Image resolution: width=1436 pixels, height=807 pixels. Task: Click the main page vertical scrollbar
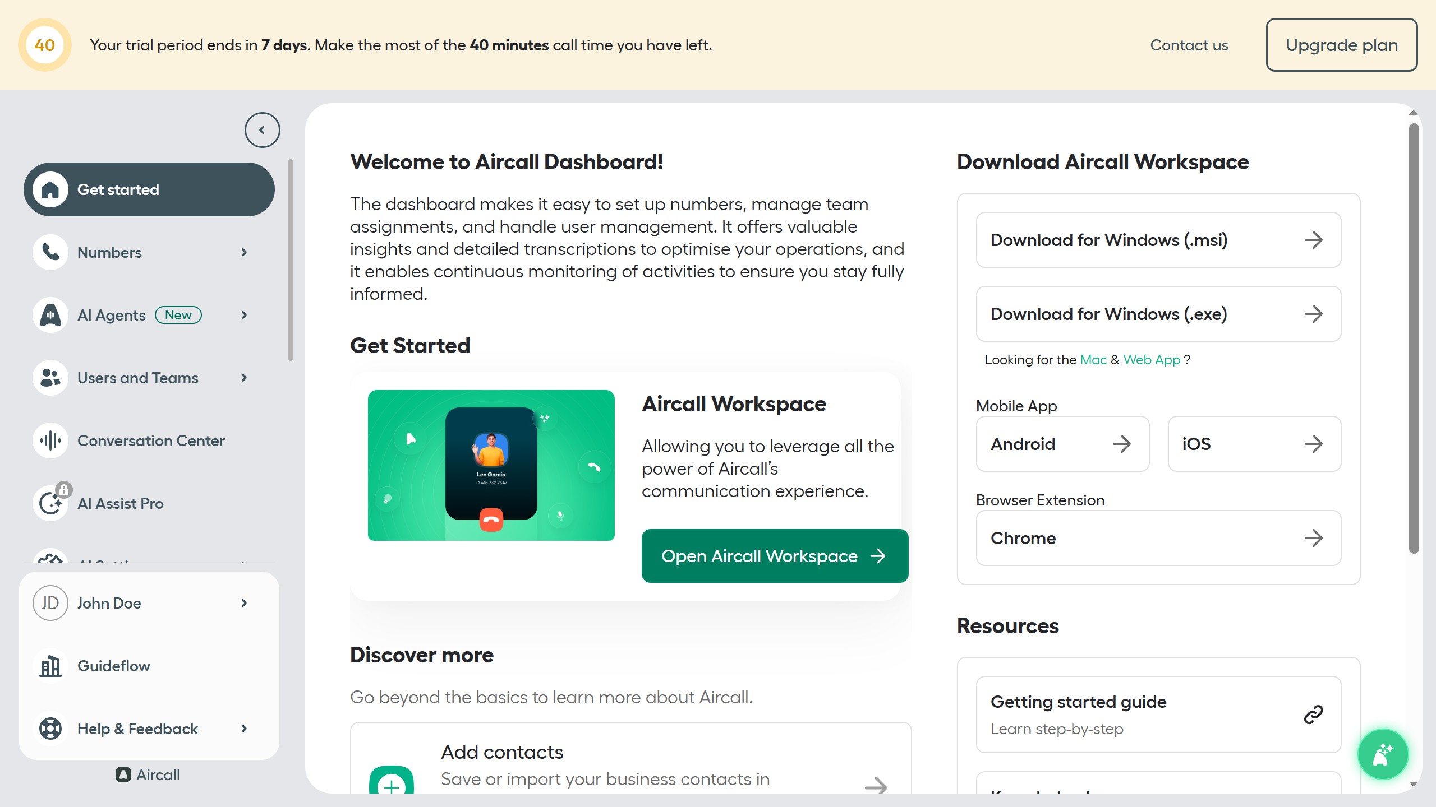(x=1414, y=338)
